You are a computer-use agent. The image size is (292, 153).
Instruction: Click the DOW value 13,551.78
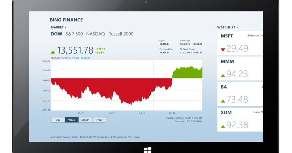75,50
